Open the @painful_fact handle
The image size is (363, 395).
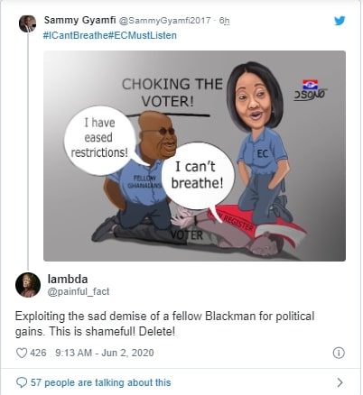coord(79,291)
